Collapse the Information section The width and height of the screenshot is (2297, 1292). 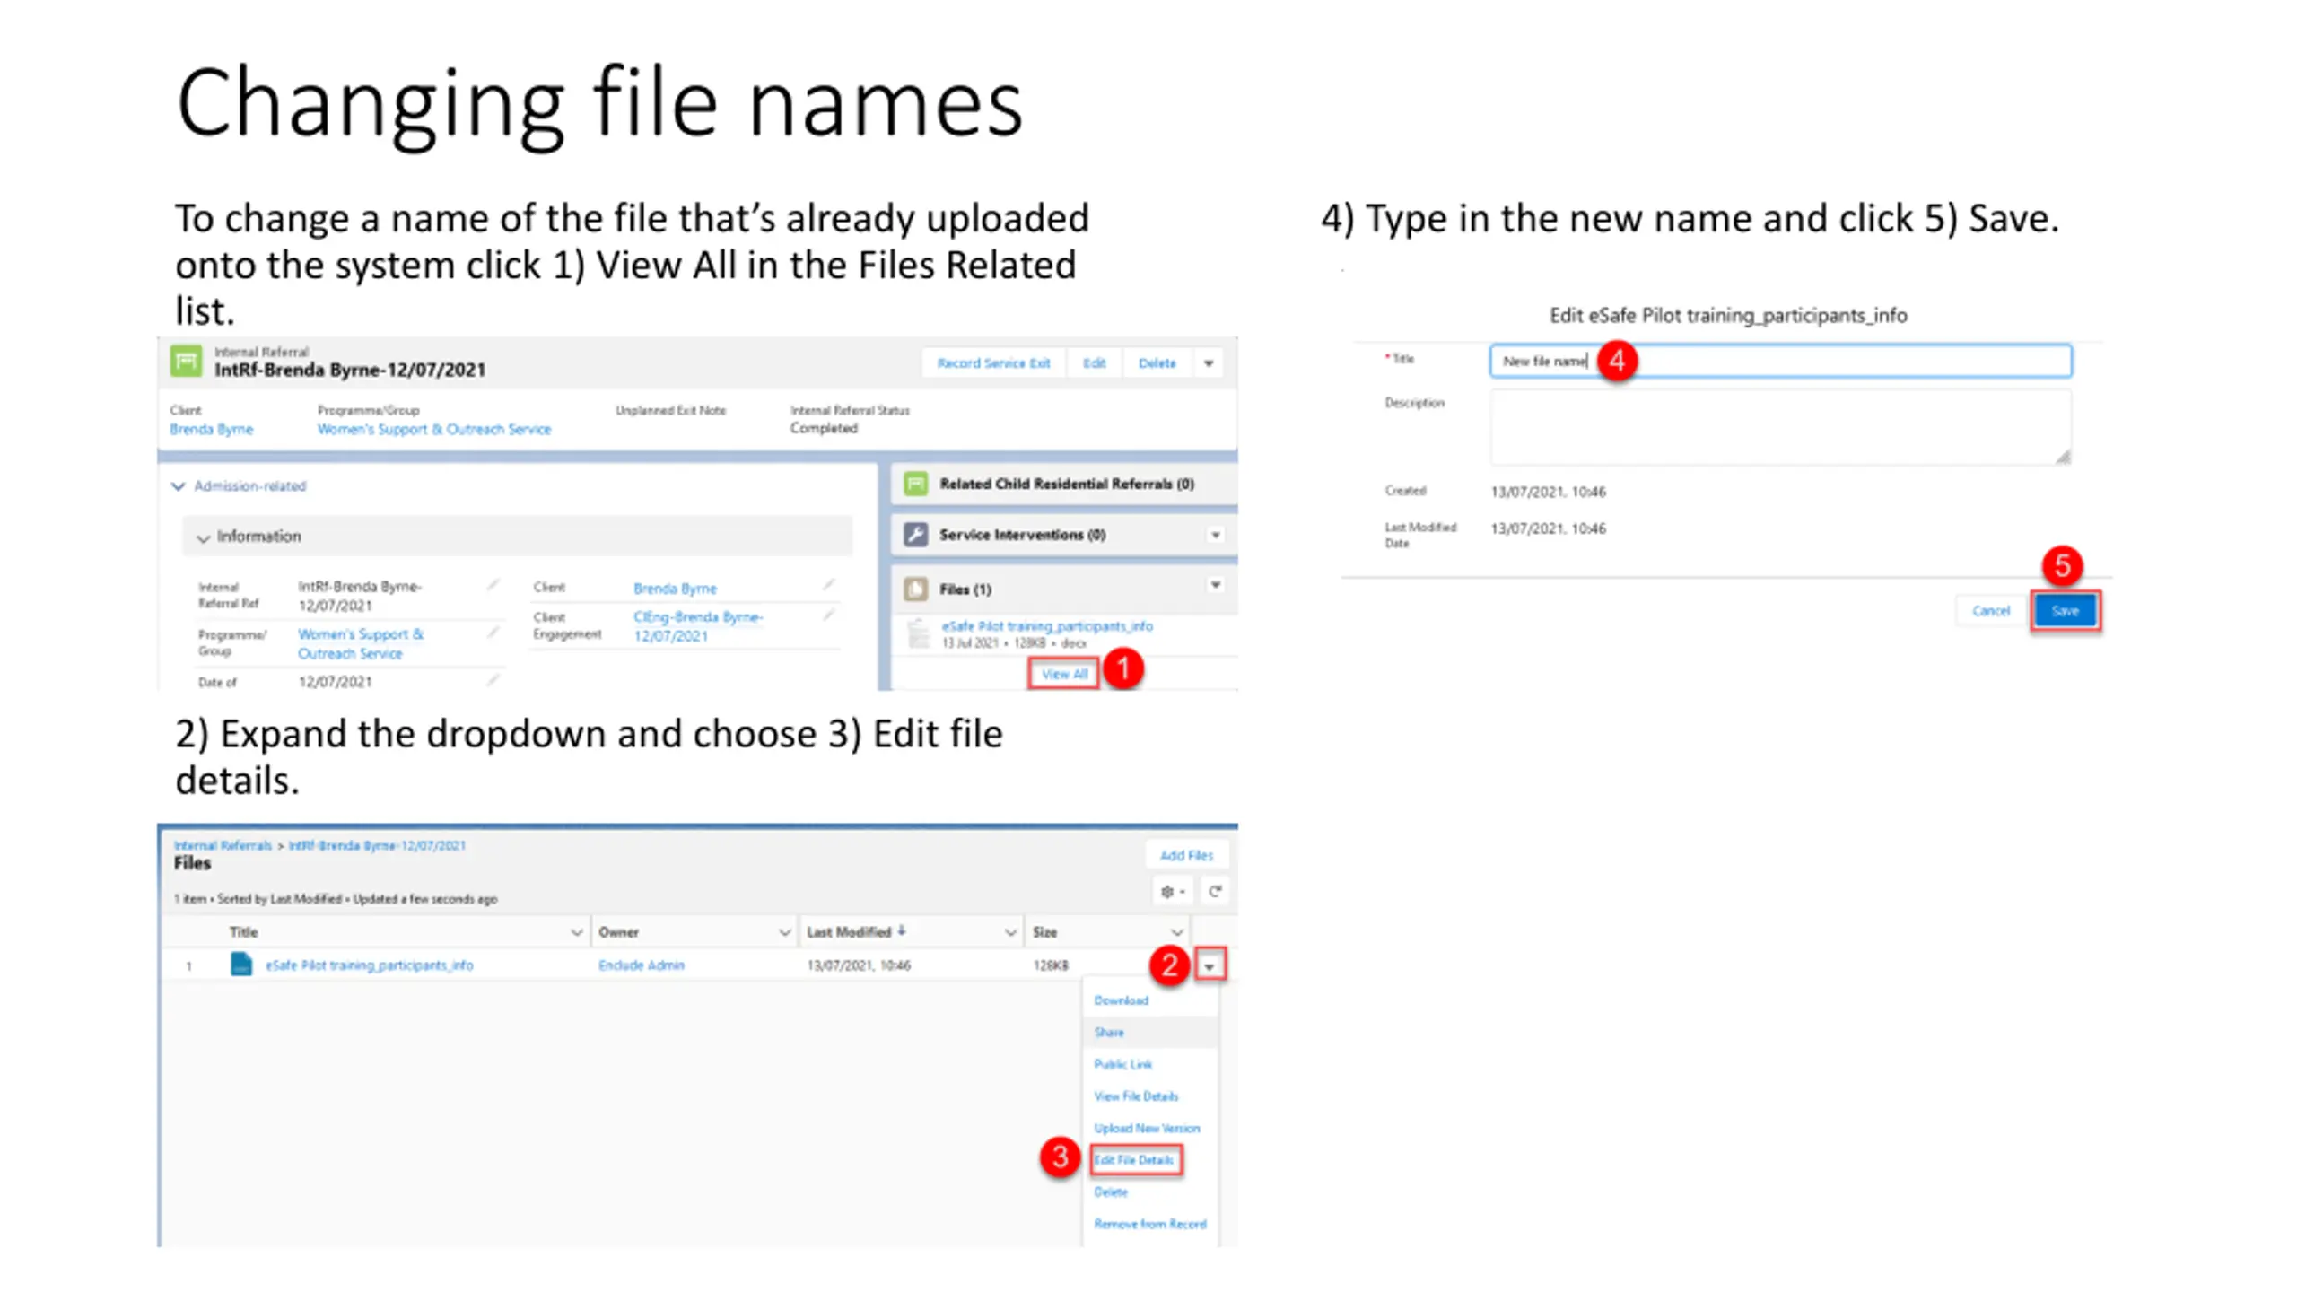pos(203,537)
